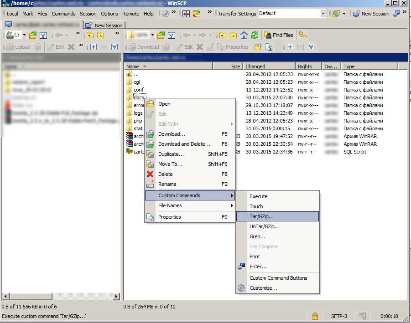Click the local scrollbar right arrow
This screenshot has width=411, height=323.
(117, 296)
